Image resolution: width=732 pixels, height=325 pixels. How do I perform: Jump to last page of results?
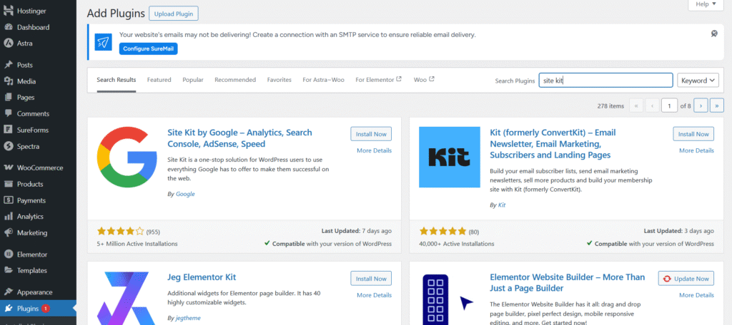(x=716, y=105)
